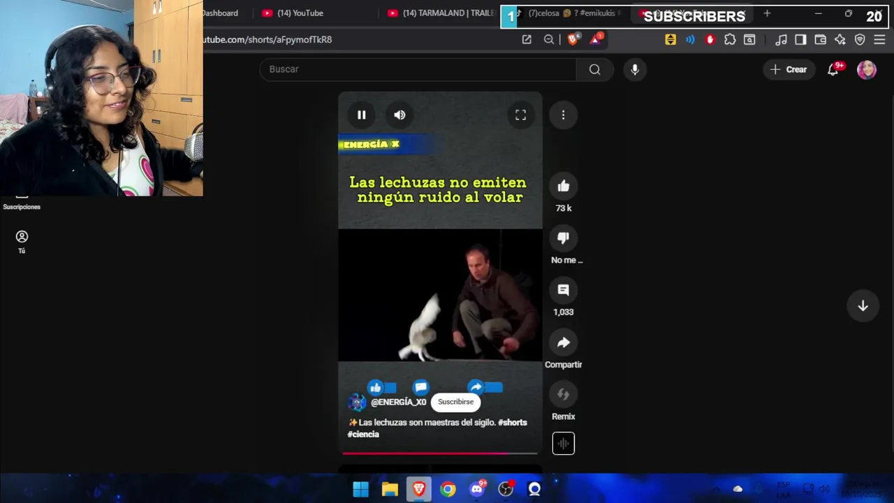Toggle the browser sidebar panel
The image size is (894, 503).
[x=800, y=40]
